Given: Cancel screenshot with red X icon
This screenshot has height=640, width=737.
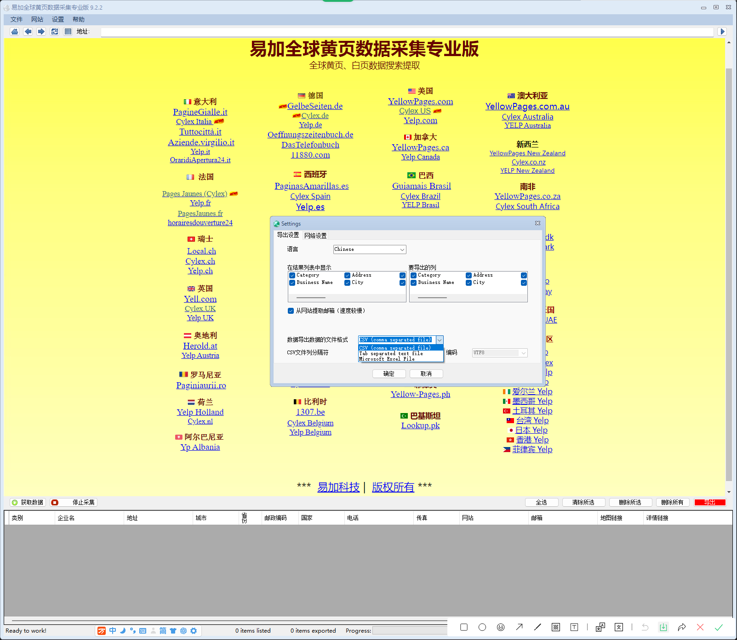Looking at the screenshot, I should click(700, 627).
